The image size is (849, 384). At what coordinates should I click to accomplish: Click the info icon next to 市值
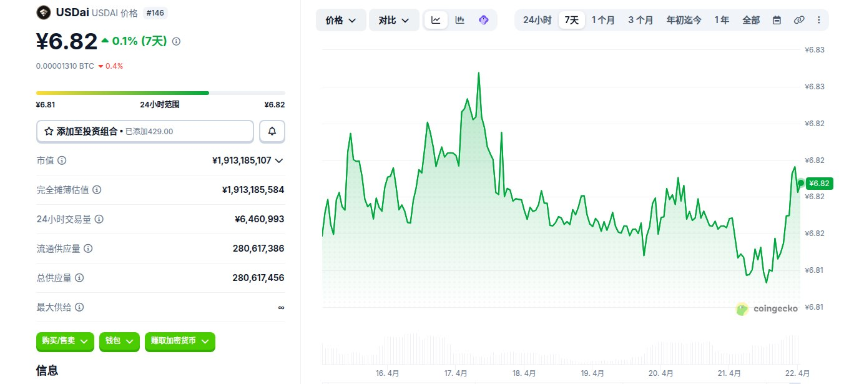point(62,160)
